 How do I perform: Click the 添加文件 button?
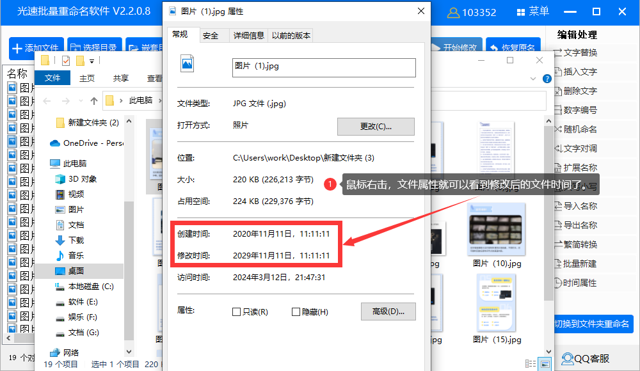coord(36,48)
